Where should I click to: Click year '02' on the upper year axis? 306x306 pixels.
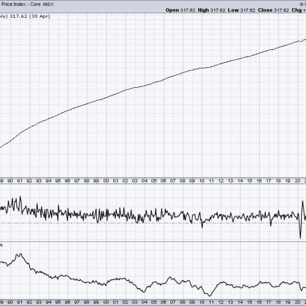[x=125, y=181]
